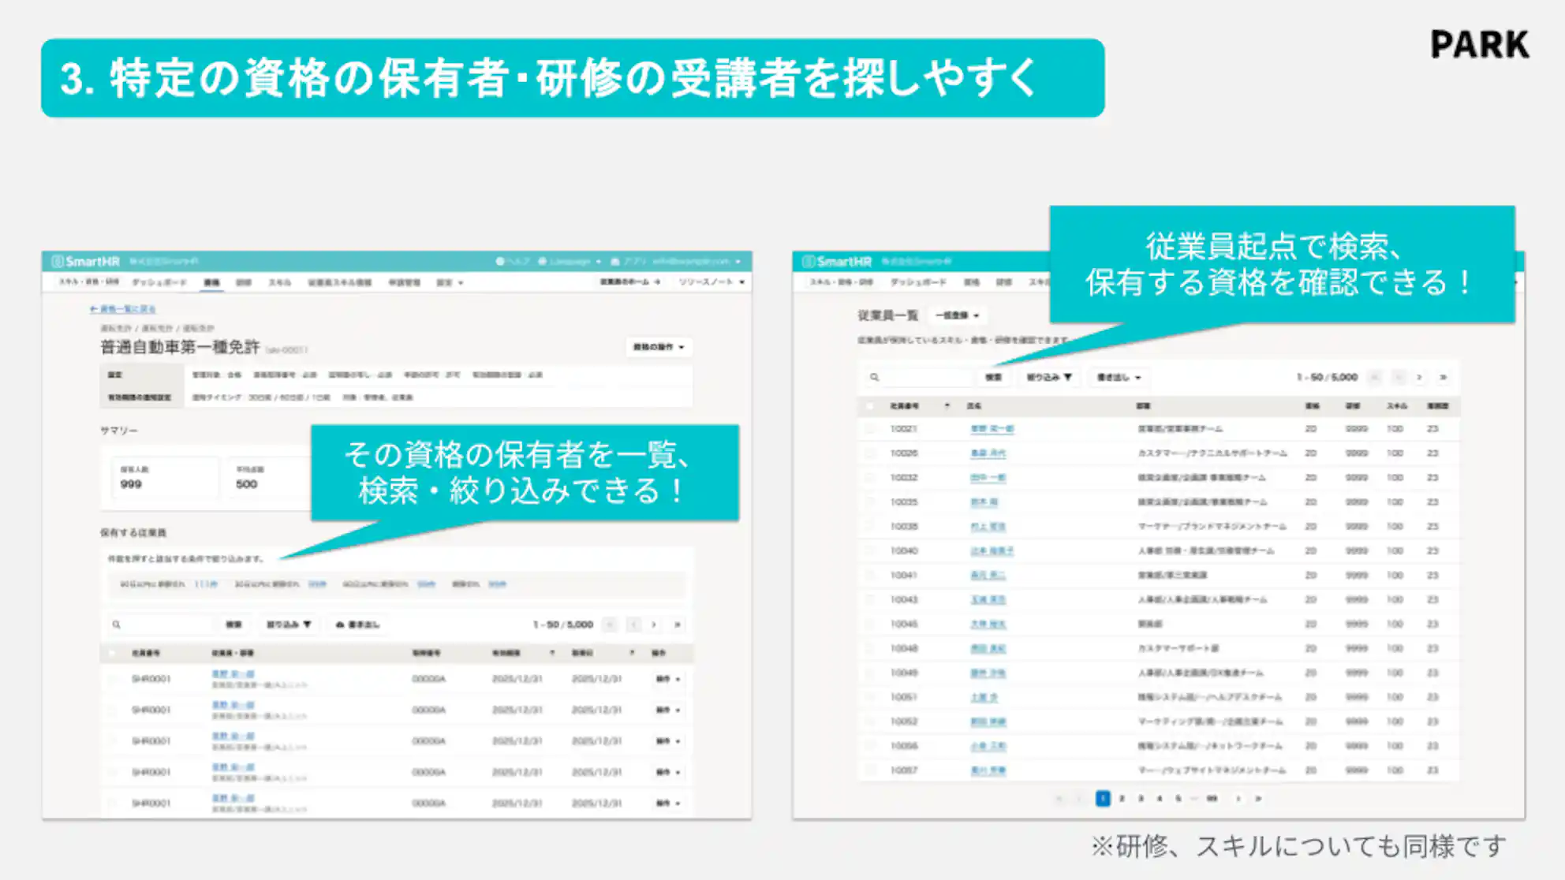Sort by 社員番号 arrow in right employee list
Image resolution: width=1565 pixels, height=880 pixels.
[x=947, y=406]
